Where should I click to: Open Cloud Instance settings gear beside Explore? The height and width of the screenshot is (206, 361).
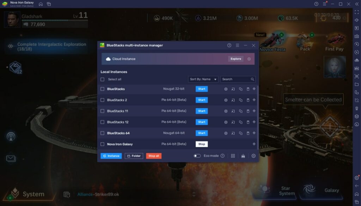click(x=249, y=59)
